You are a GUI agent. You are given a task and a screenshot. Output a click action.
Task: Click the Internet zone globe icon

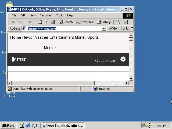pos(96,89)
